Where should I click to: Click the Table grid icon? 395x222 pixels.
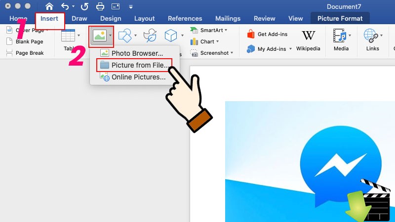pos(68,35)
